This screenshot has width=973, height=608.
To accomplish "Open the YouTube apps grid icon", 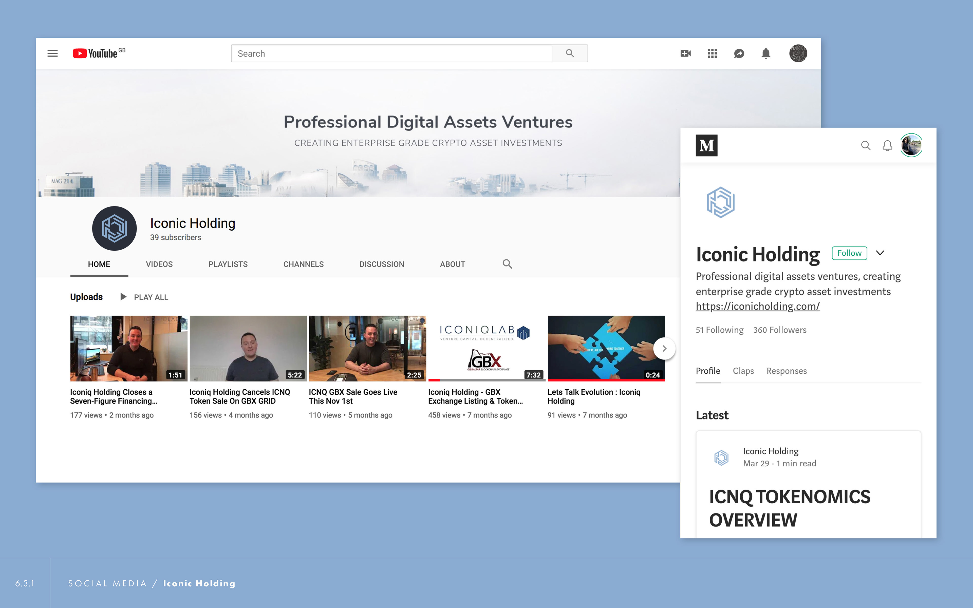I will coord(713,53).
